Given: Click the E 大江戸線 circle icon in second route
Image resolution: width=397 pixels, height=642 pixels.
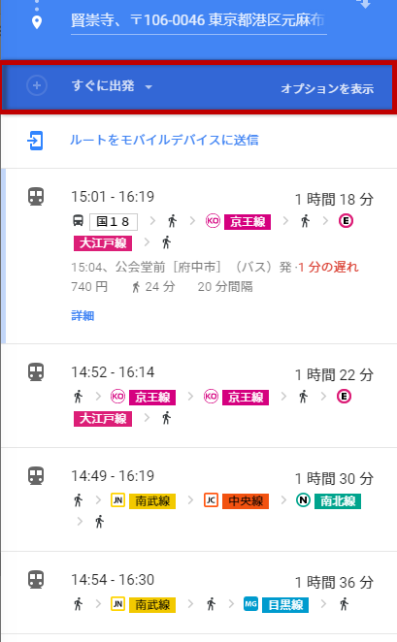Looking at the screenshot, I should pyautogui.click(x=345, y=397).
